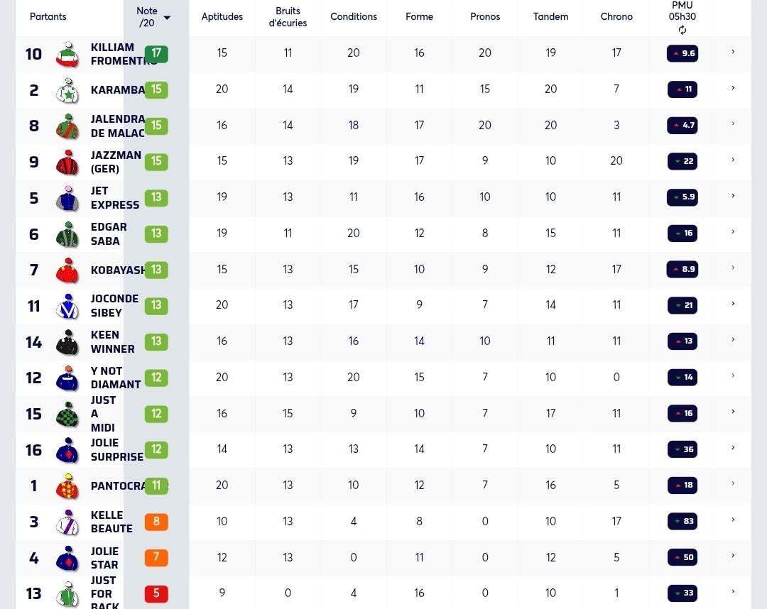Viewport: 767px width, 609px height.
Task: Expand row chevron for Edgar Saba
Action: [733, 231]
